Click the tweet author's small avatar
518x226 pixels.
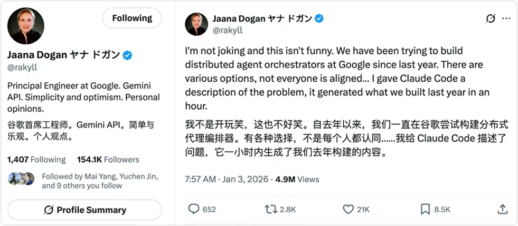pos(196,24)
